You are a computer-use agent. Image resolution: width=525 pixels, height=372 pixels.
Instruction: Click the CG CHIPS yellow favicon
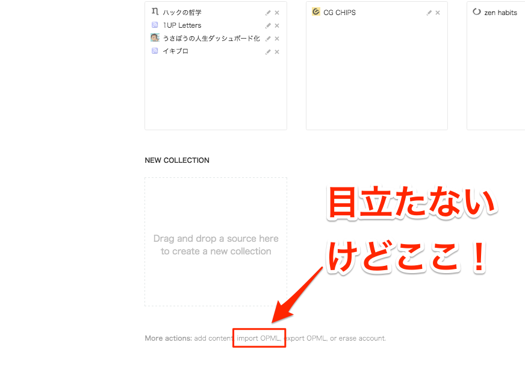pos(316,12)
